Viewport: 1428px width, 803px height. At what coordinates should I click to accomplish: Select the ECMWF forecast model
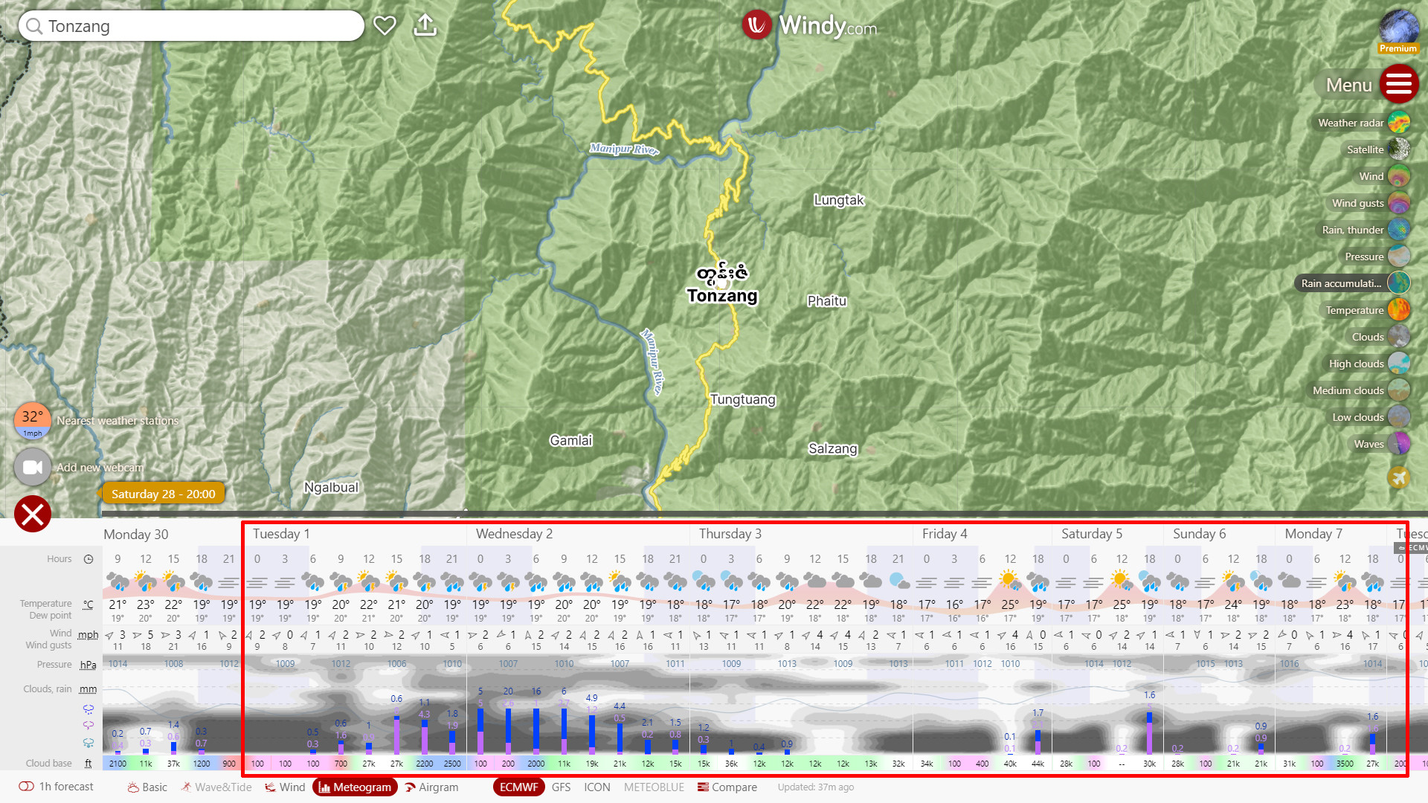(518, 787)
